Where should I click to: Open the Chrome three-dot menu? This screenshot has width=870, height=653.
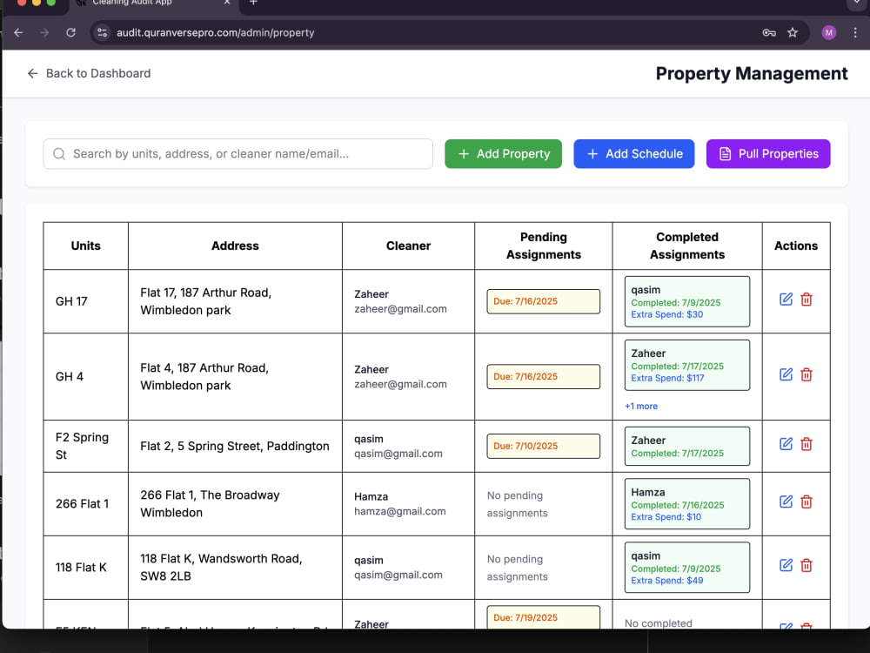pyautogui.click(x=855, y=33)
